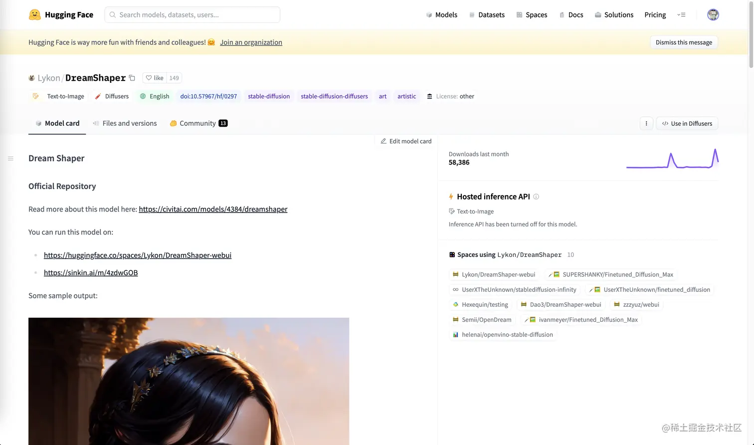754x445 pixels.
Task: Click the downloads last month chart
Action: click(x=672, y=159)
